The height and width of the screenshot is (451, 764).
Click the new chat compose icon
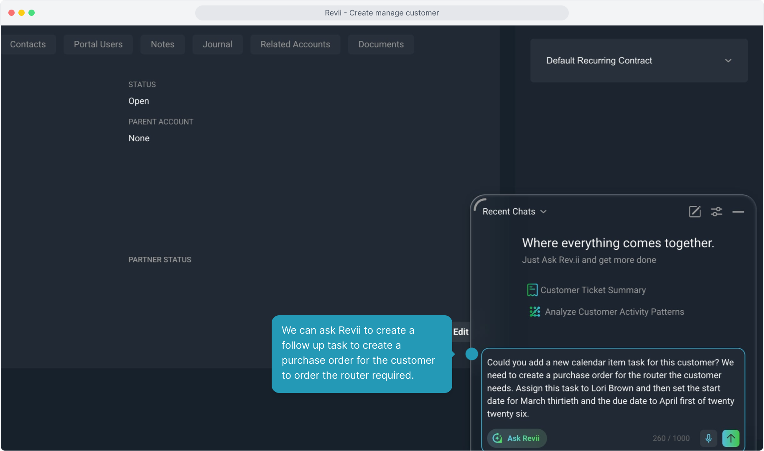[x=695, y=212]
